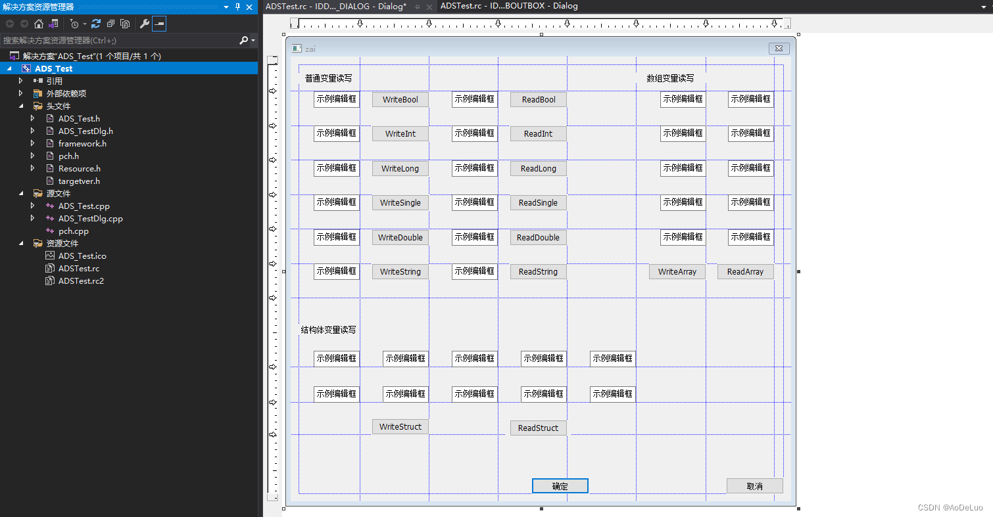Collapse all nodes with the stacked-windows icon
This screenshot has height=517, width=993.
(110, 24)
